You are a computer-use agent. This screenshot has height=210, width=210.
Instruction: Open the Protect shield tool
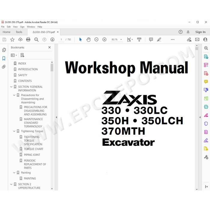pos(206,124)
